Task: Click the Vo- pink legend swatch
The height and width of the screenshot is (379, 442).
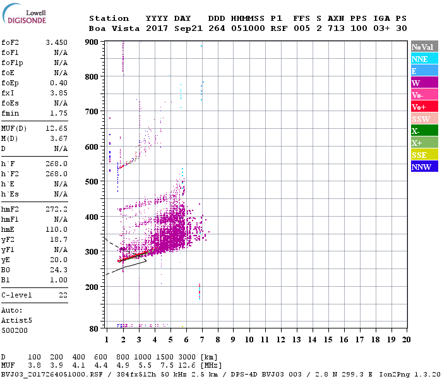Action: [424, 95]
